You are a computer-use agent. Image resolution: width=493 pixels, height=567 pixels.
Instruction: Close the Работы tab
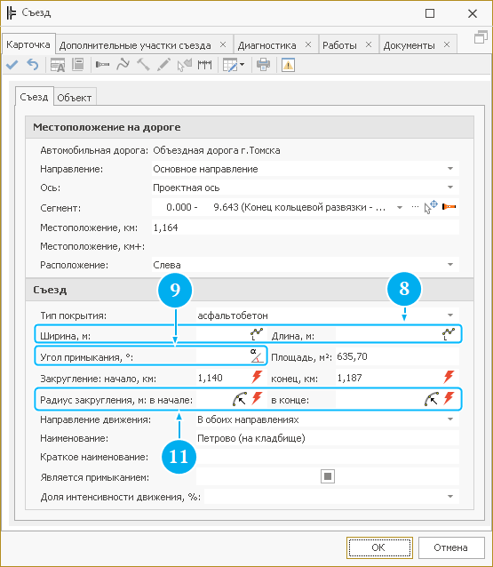369,44
